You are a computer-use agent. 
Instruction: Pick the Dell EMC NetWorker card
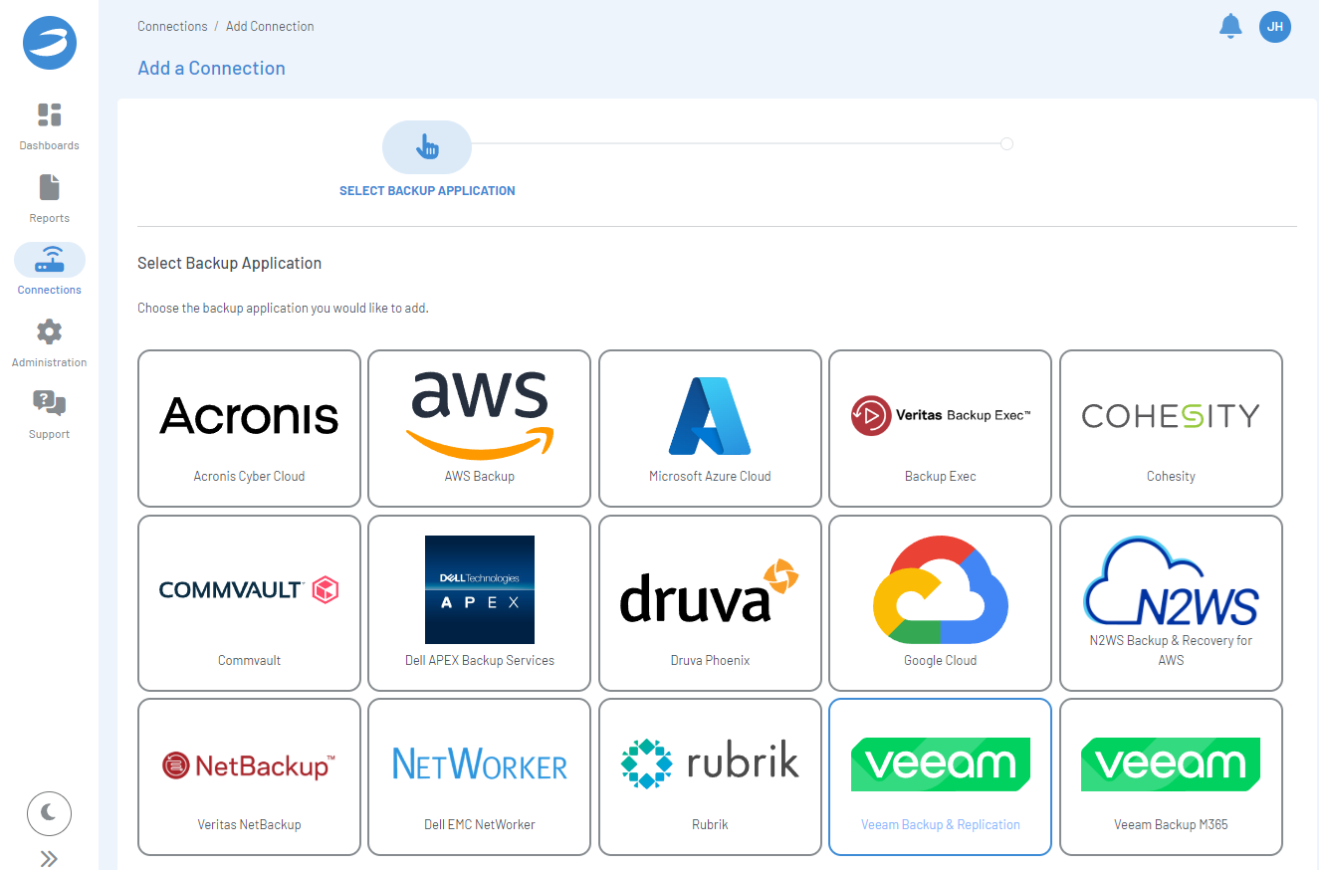(480, 776)
